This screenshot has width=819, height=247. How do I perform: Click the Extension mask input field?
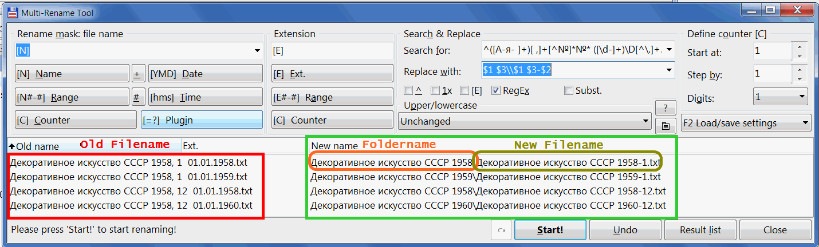pos(332,50)
